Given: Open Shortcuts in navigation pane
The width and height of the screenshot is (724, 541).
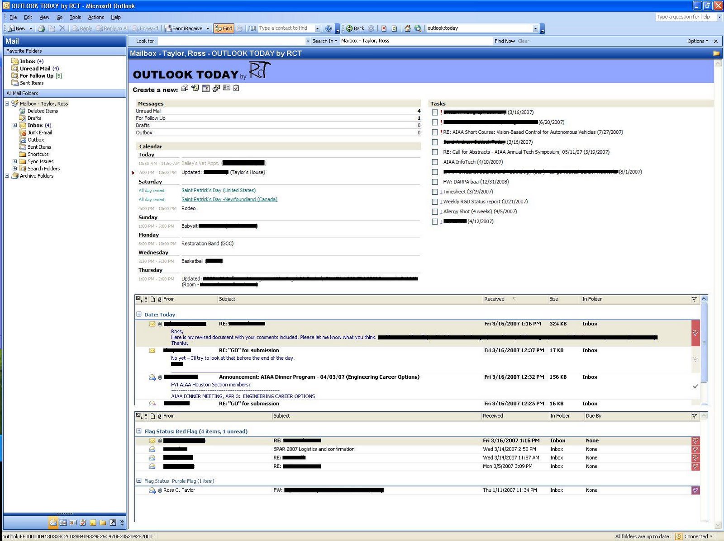Looking at the screenshot, I should (x=113, y=522).
